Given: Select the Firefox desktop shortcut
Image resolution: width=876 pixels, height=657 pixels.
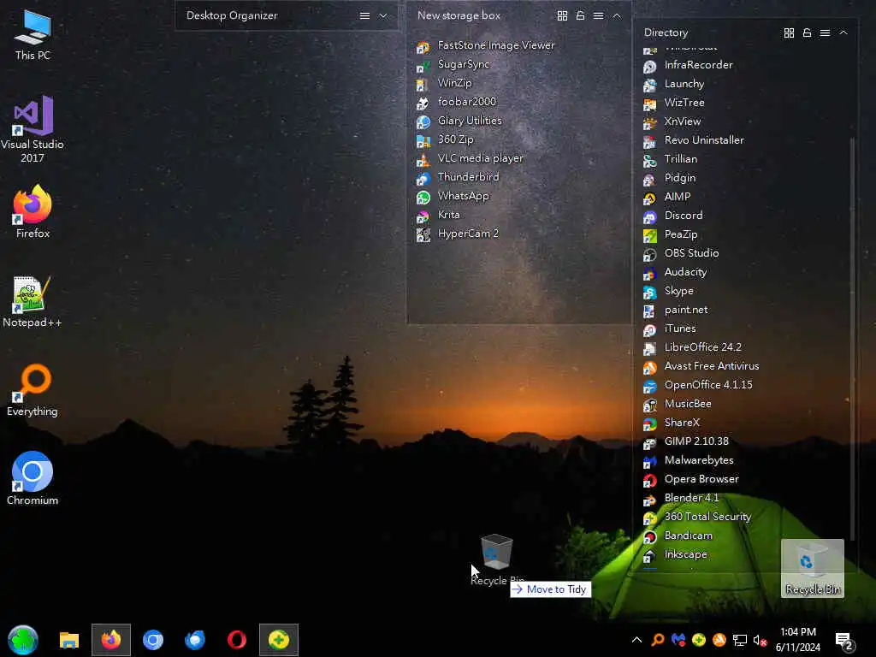Looking at the screenshot, I should [33, 212].
